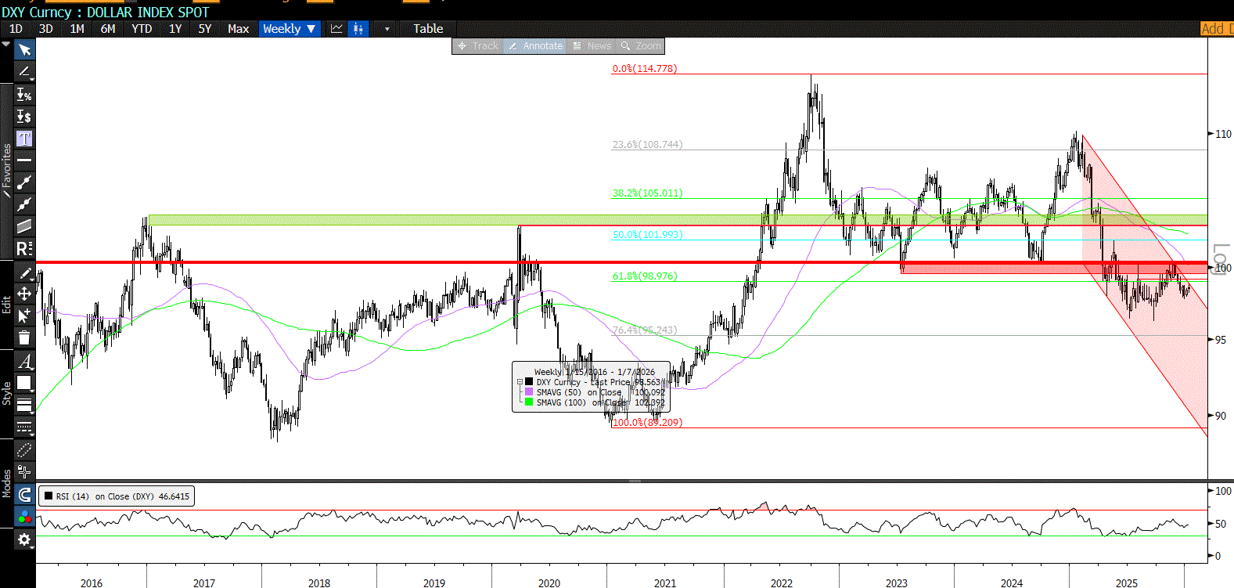Select the text annotation tool
Screen dimensions: 1234x588
click(x=24, y=139)
